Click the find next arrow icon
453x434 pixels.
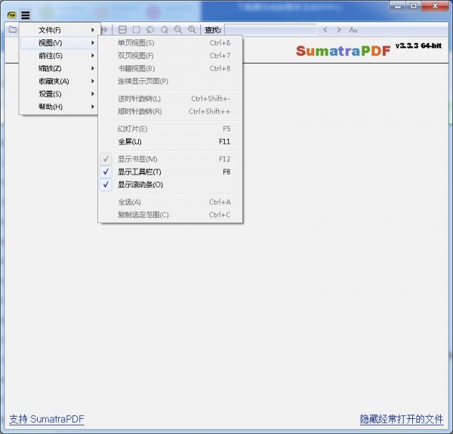339,29
